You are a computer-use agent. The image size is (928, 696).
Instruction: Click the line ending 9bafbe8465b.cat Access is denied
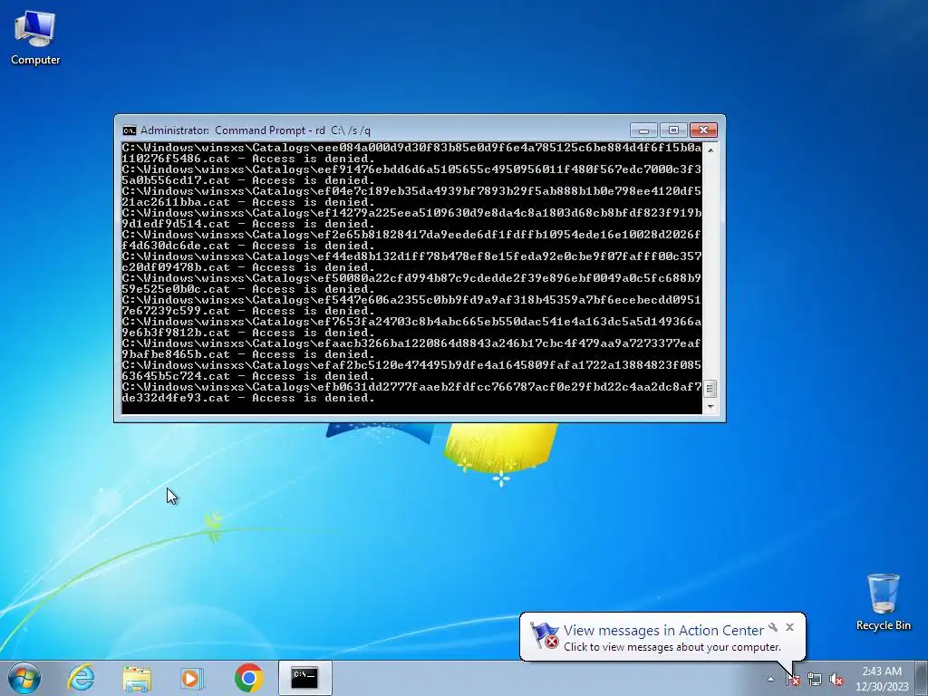point(248,354)
